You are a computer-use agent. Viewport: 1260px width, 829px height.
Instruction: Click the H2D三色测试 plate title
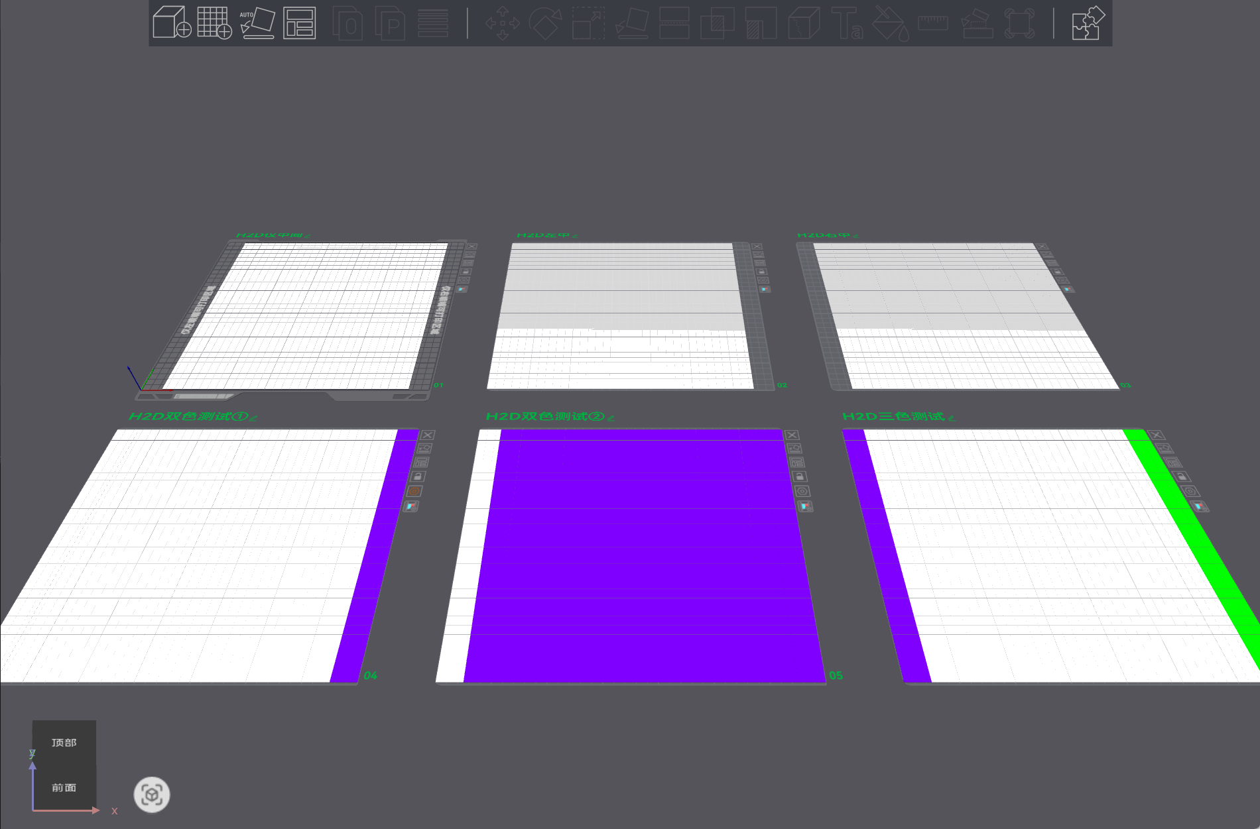(893, 416)
